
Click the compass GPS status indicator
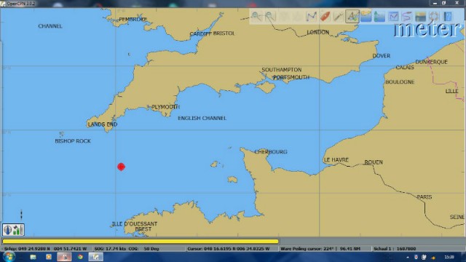click(13, 230)
